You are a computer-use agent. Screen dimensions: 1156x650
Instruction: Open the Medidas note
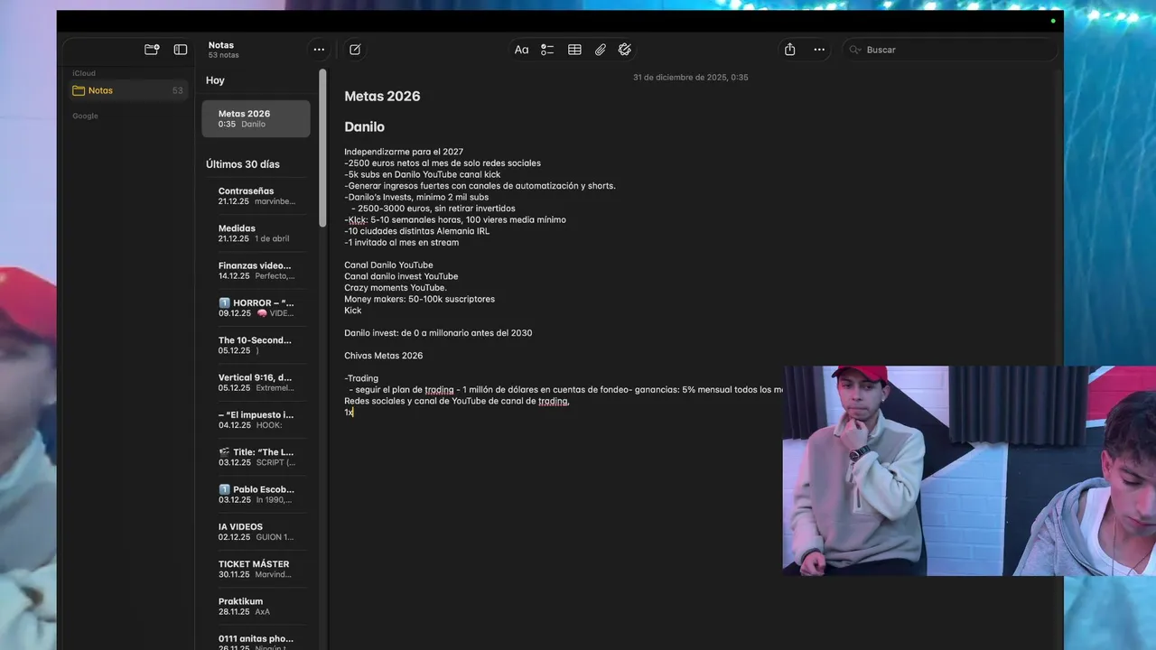pyautogui.click(x=256, y=233)
